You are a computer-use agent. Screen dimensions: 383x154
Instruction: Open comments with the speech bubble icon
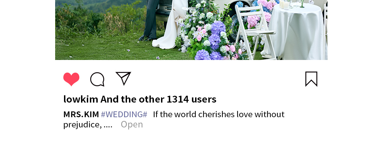click(x=97, y=79)
